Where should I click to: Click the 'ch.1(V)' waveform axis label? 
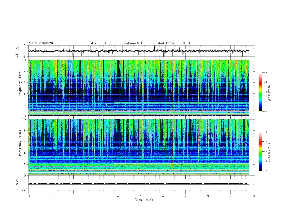pos(17,51)
